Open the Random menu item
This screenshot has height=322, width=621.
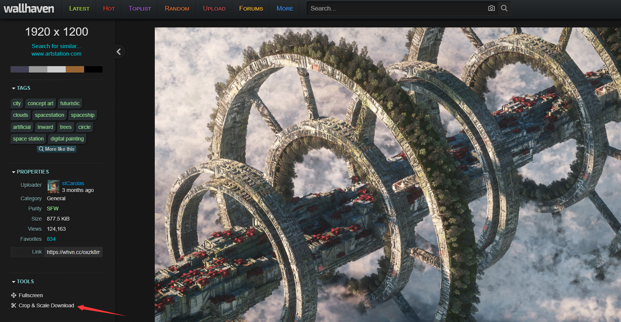click(x=177, y=9)
